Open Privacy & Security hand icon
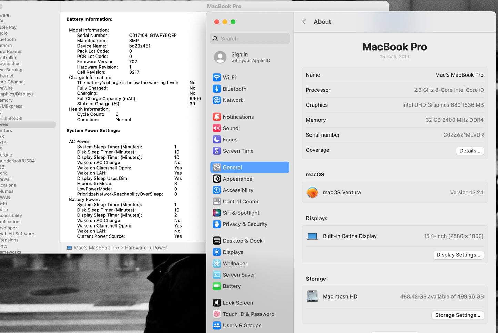The width and height of the screenshot is (498, 333). point(216,224)
